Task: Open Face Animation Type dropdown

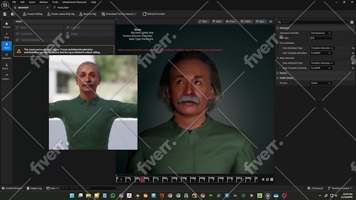Action: pos(322,48)
